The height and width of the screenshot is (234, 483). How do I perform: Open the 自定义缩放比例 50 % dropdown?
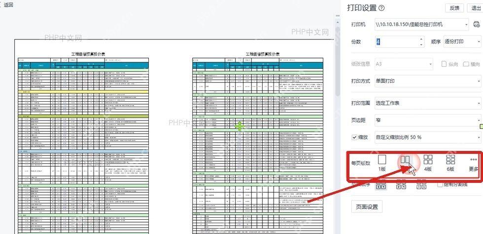coord(428,137)
